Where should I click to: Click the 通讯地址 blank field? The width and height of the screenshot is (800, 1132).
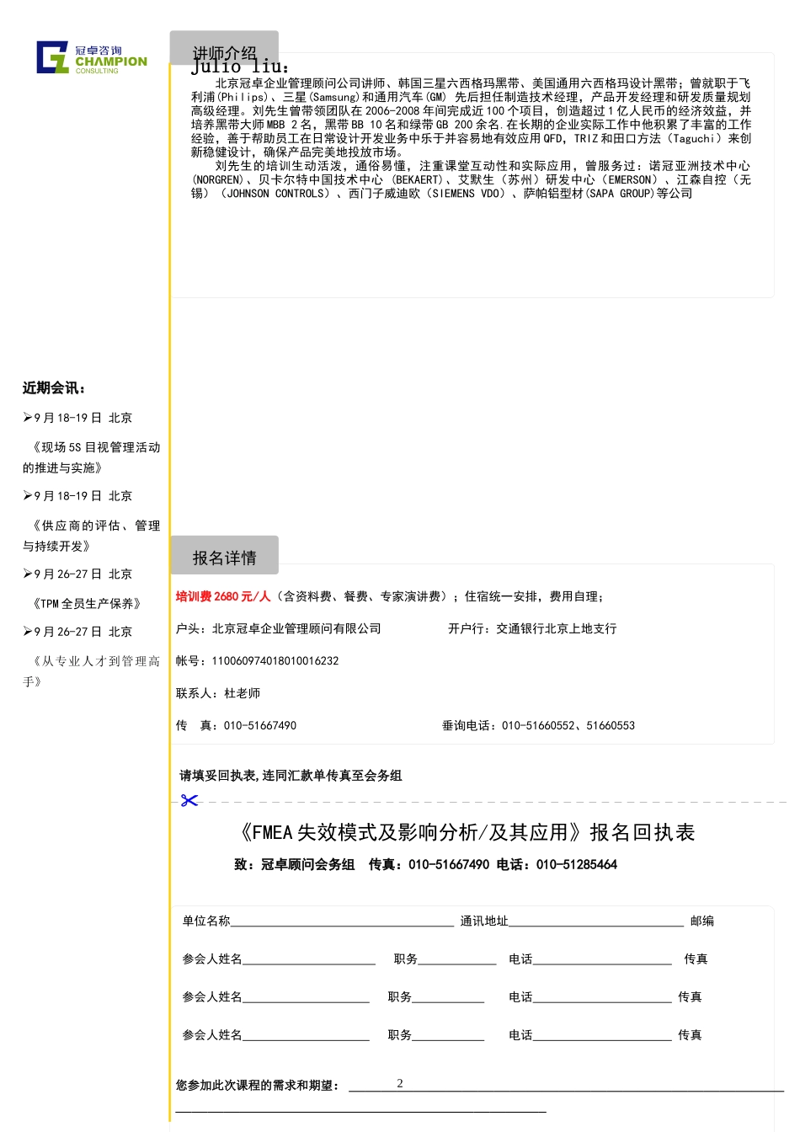596,921
